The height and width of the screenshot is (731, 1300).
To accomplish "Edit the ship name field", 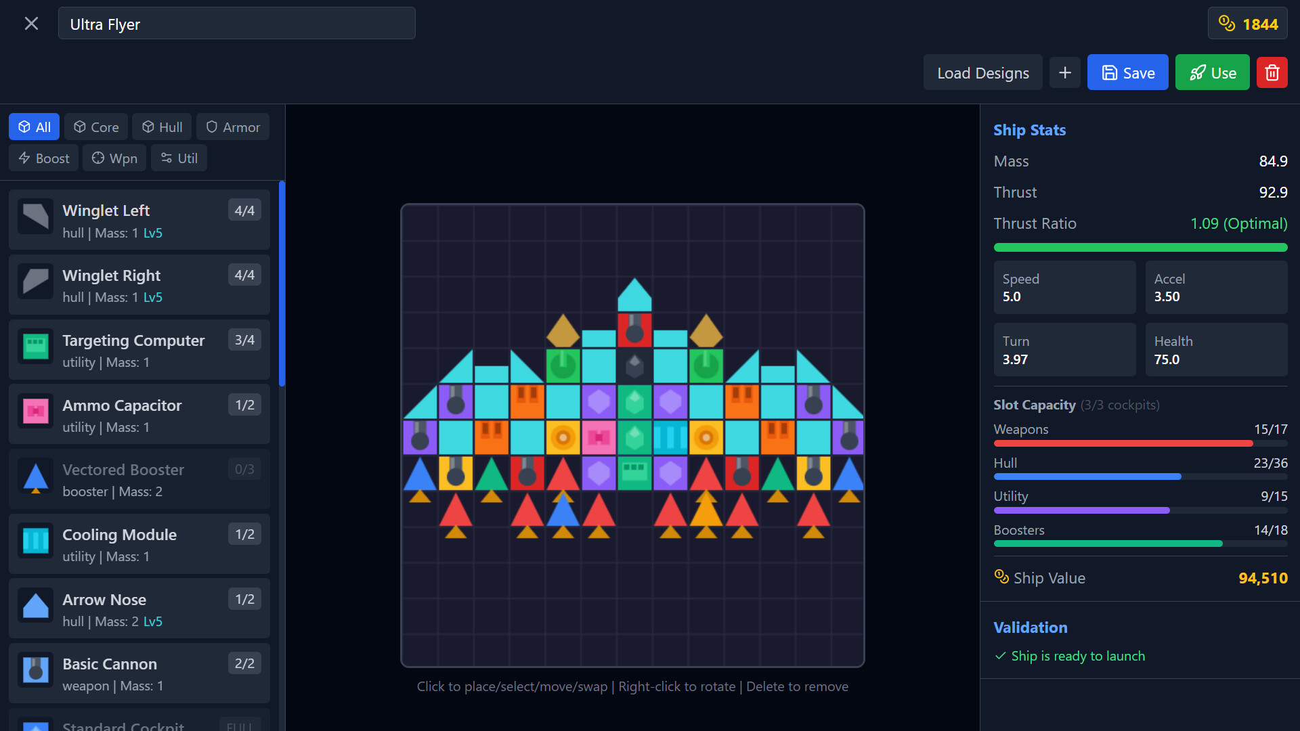I will pos(236,23).
